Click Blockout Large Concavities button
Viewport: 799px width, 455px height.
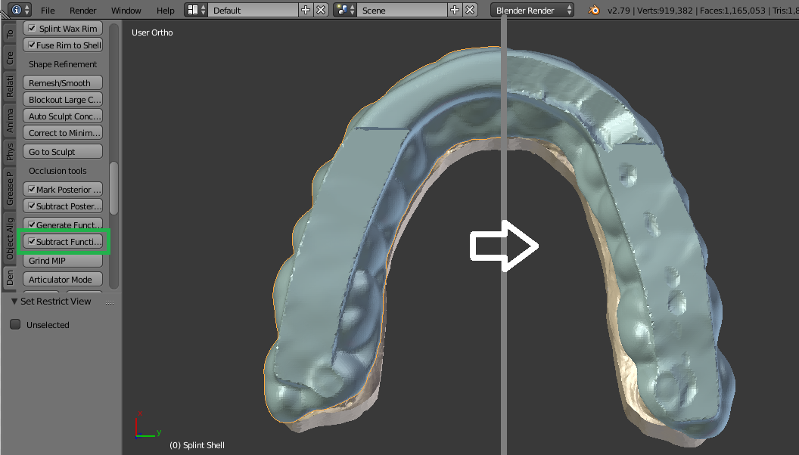pos(63,99)
